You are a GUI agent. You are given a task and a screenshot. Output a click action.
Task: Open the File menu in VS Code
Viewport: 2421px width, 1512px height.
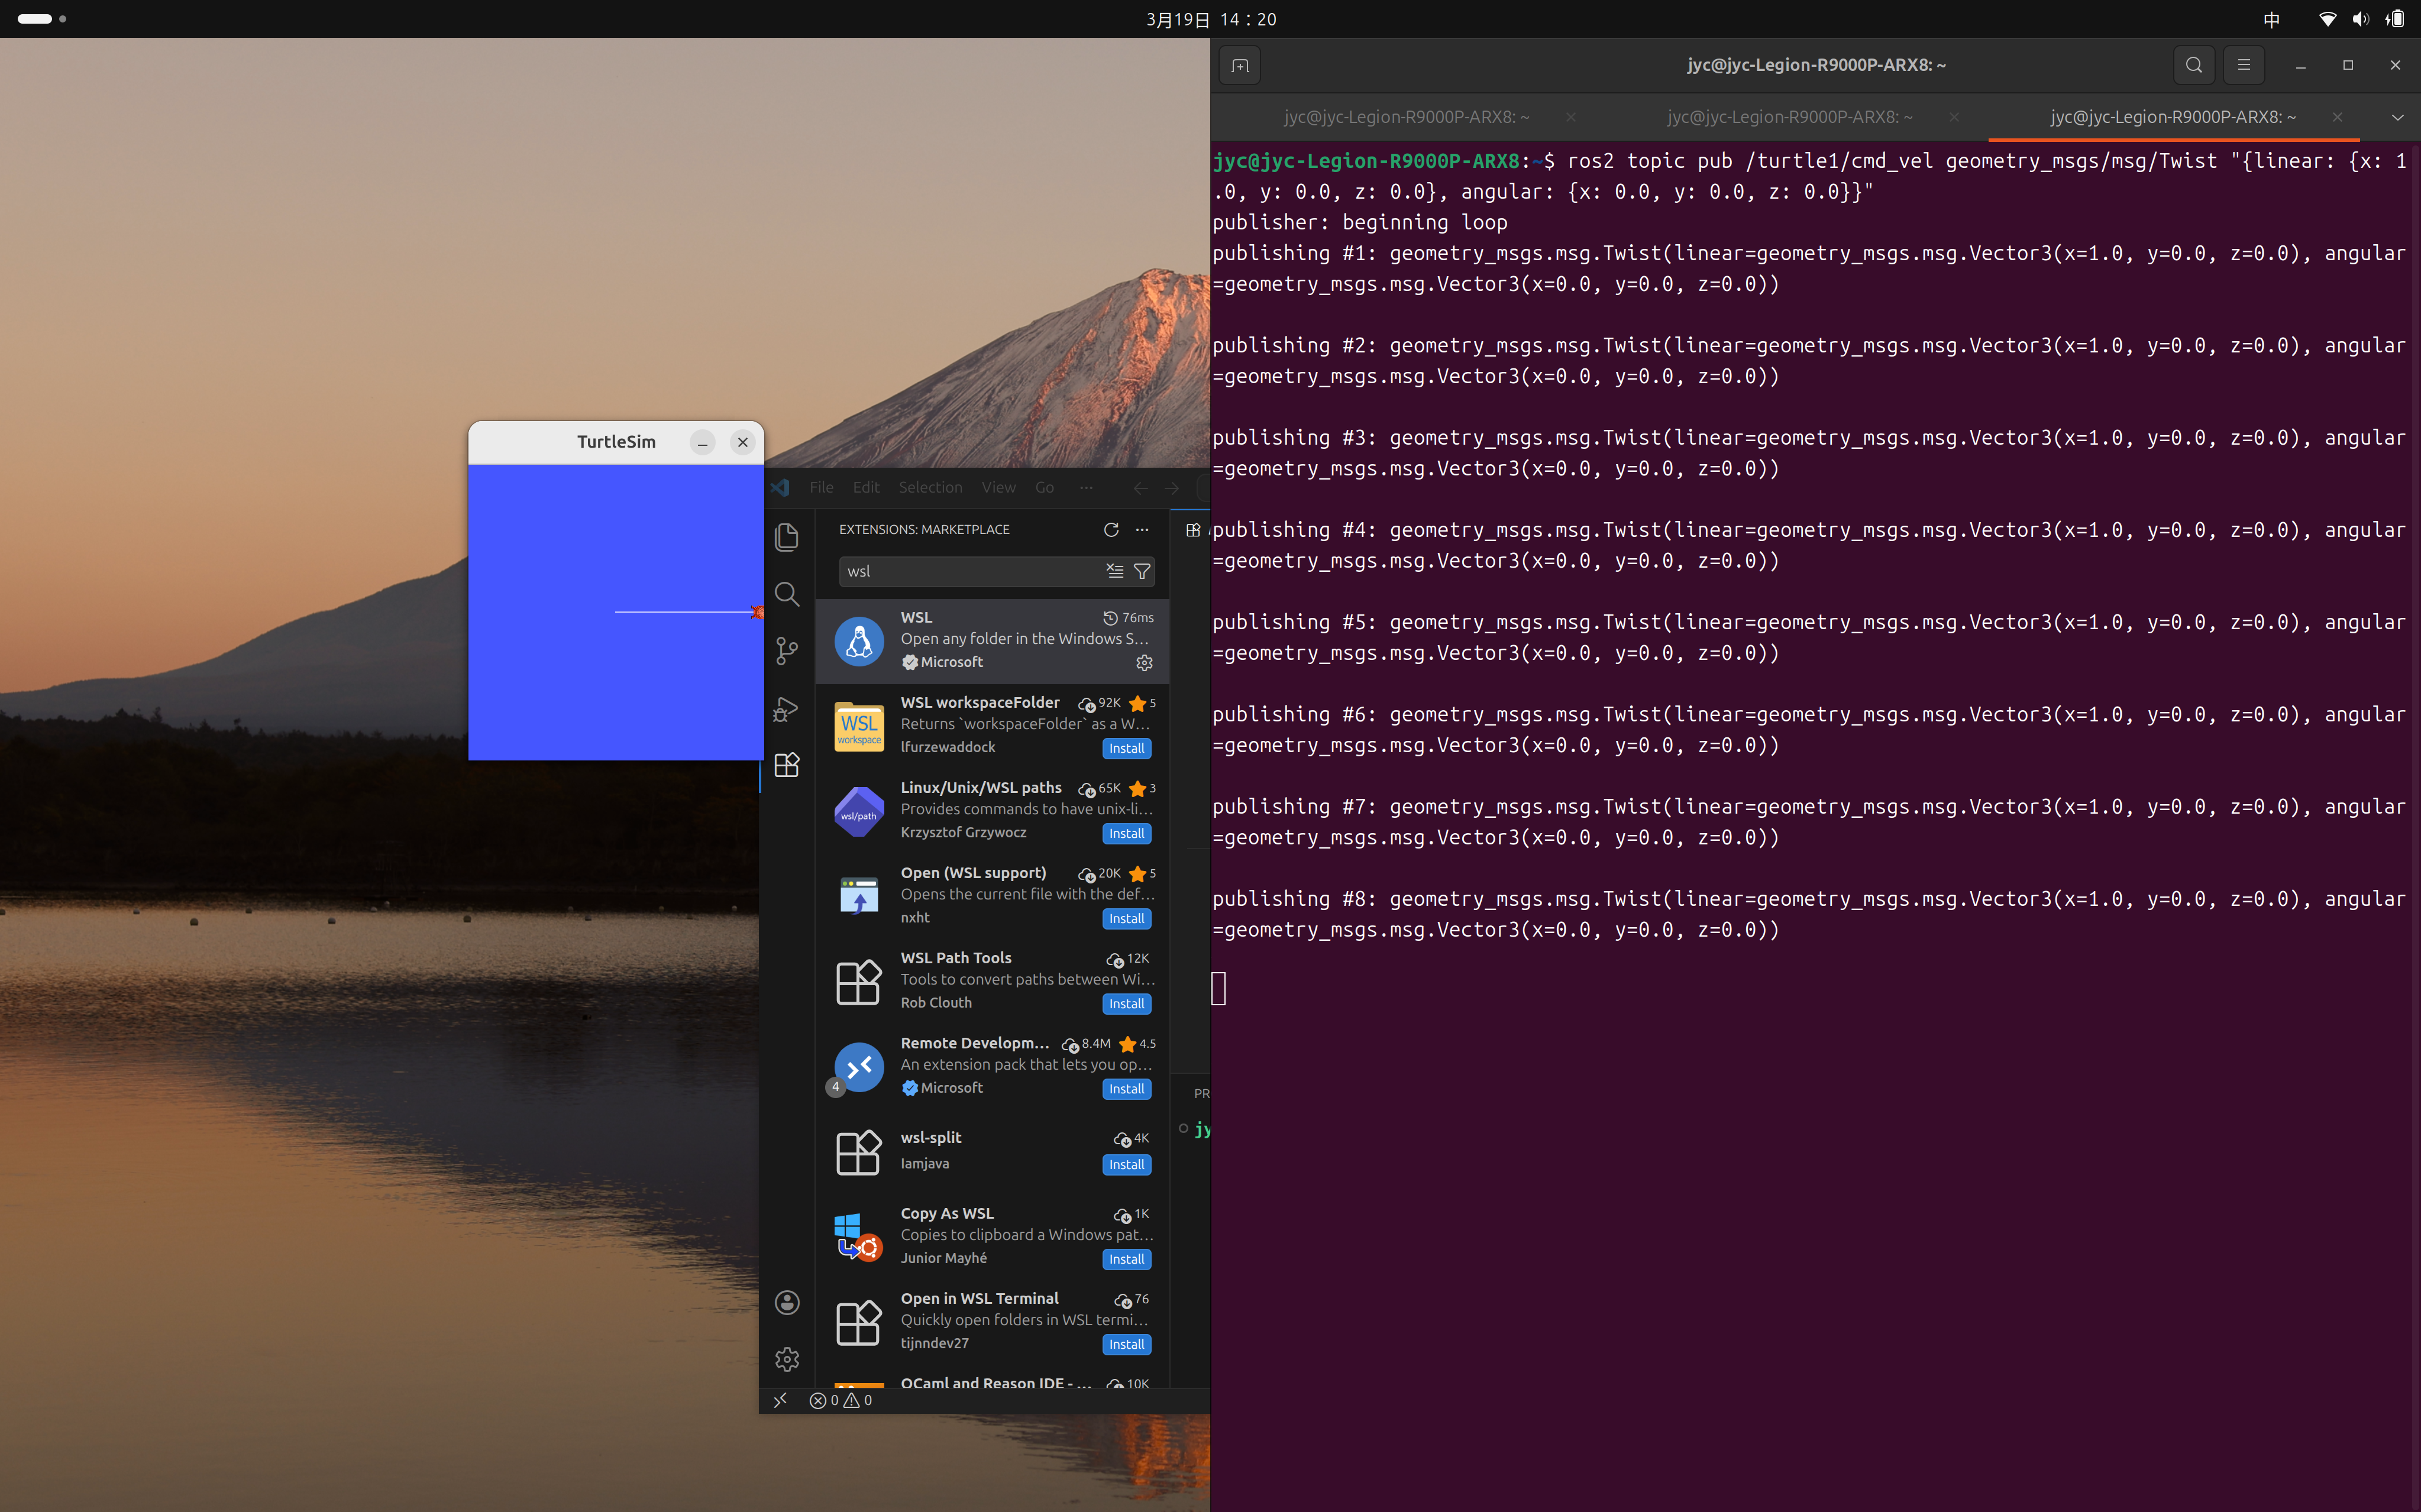pos(821,488)
